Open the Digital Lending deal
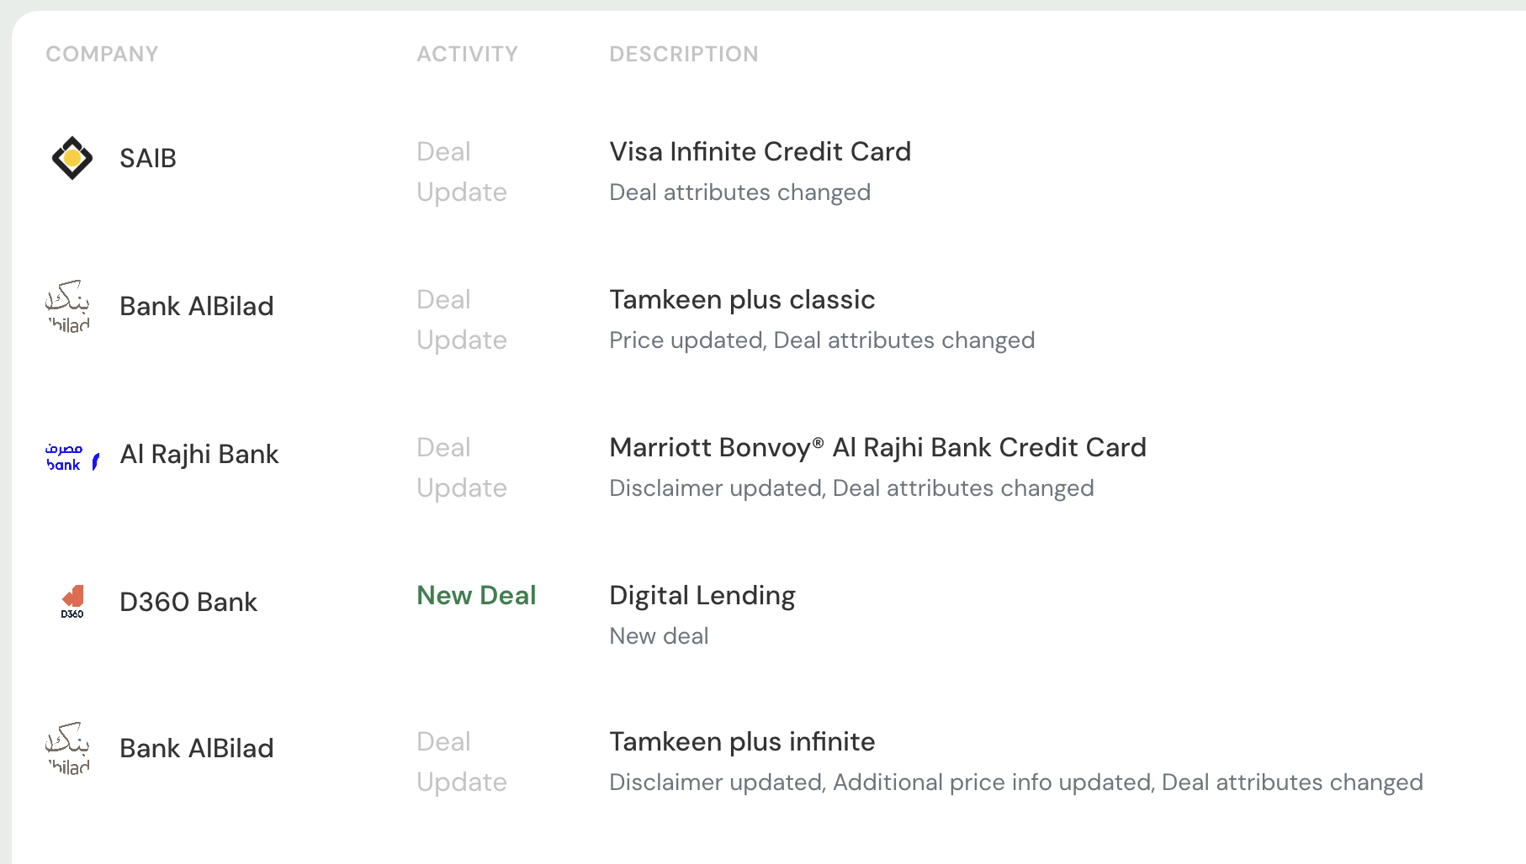1526x864 pixels. (702, 595)
